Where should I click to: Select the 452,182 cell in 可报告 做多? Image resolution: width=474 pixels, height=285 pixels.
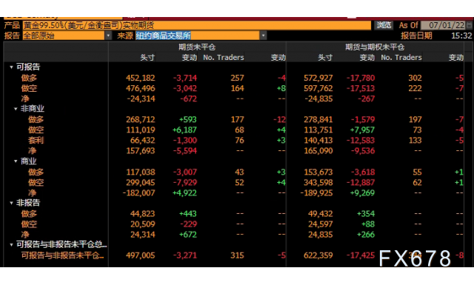click(140, 78)
